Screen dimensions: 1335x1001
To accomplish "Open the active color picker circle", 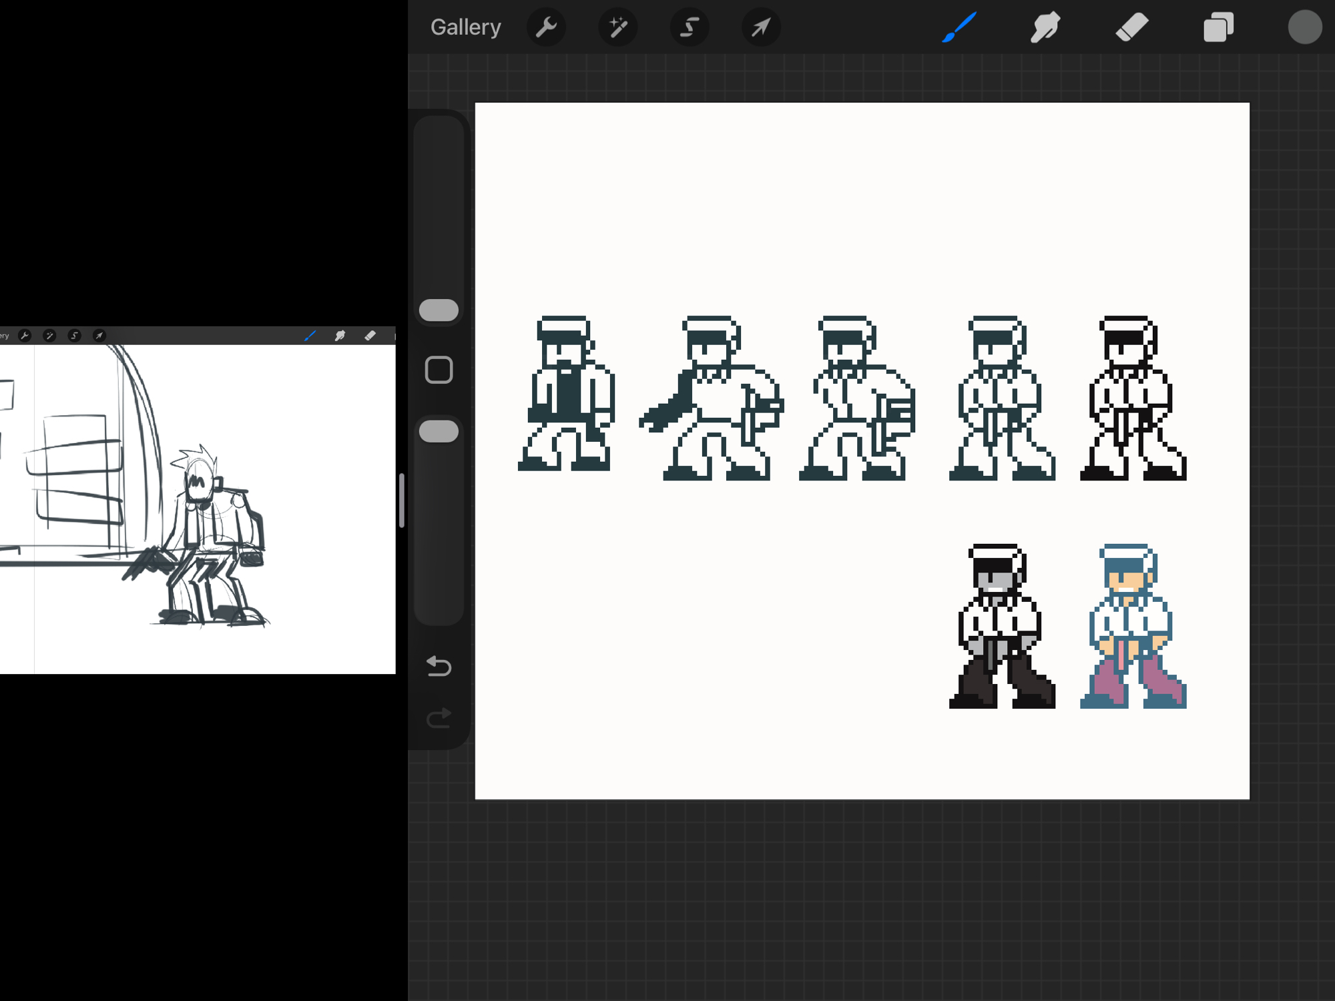I will point(1304,27).
